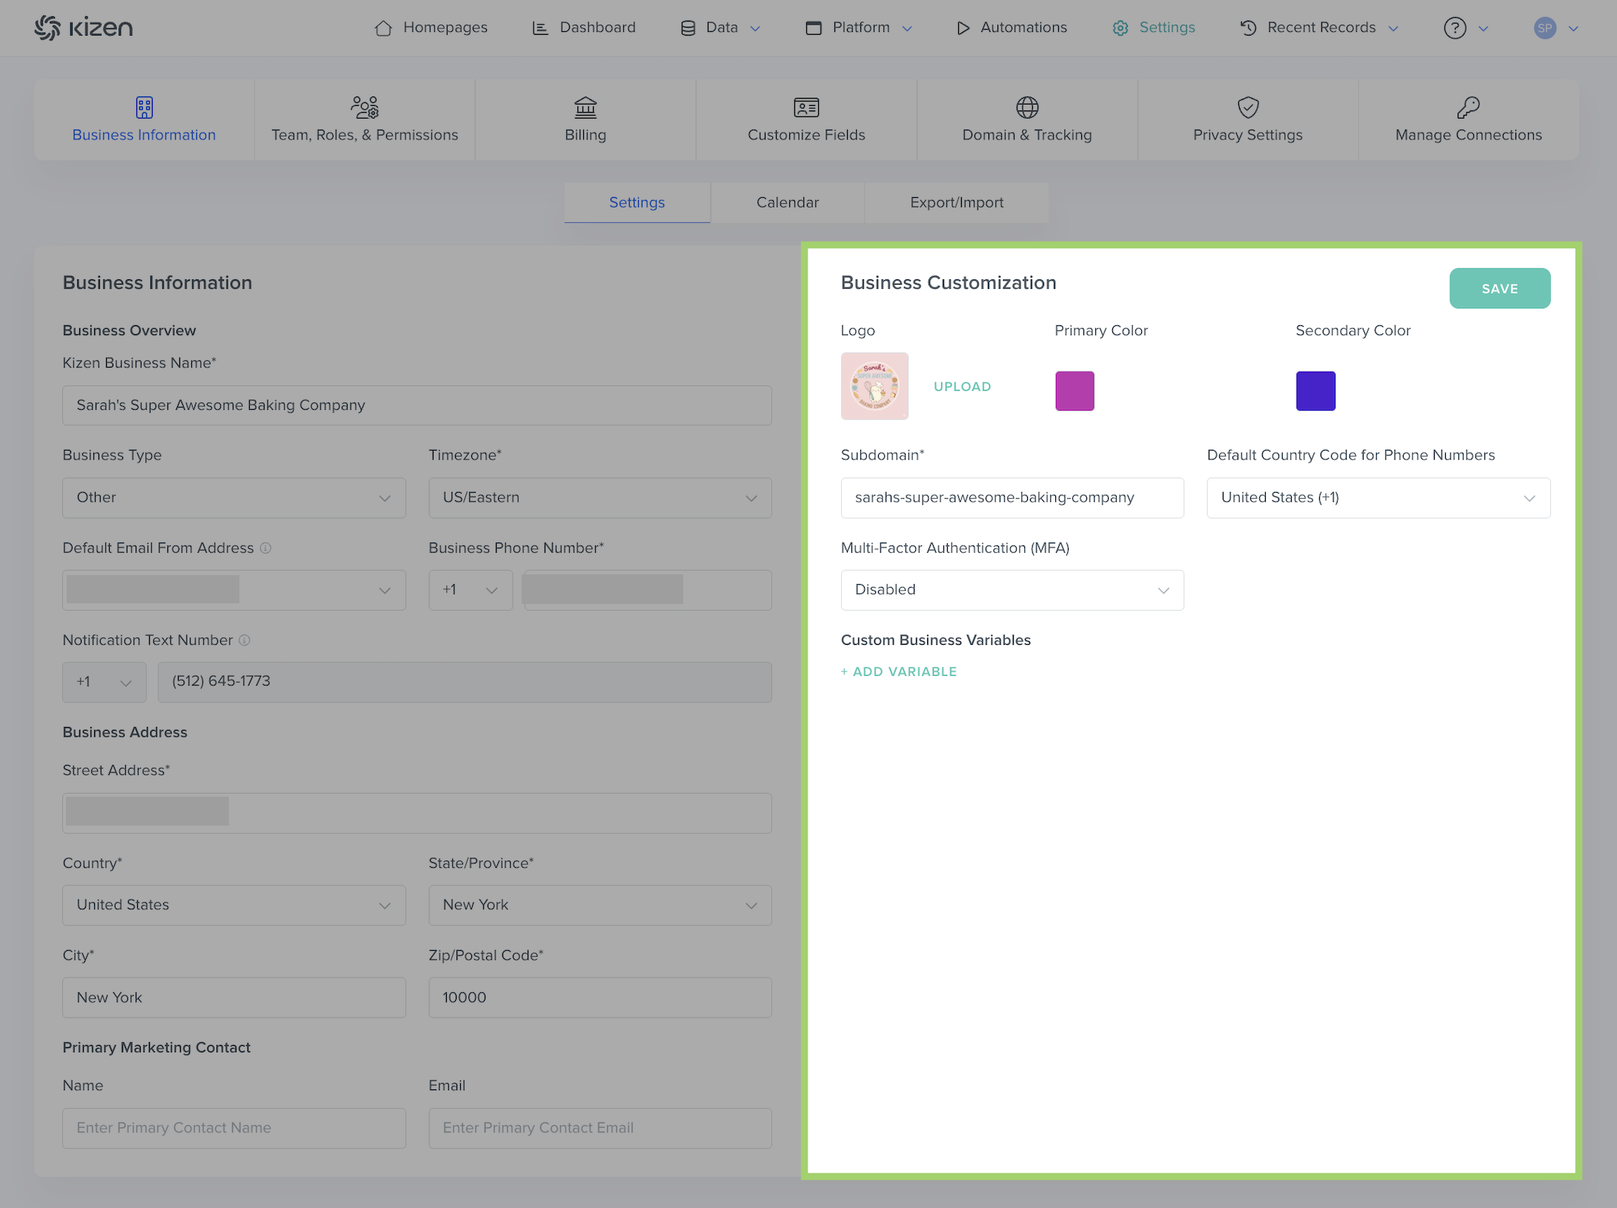Expand the Multi-Factor Authentication dropdown
This screenshot has height=1208, width=1617.
[x=1012, y=590]
